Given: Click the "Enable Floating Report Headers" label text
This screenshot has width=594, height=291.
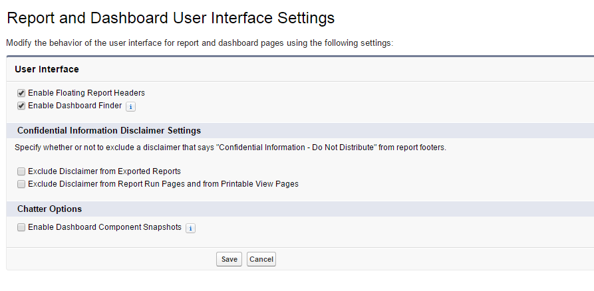Looking at the screenshot, I should point(86,93).
